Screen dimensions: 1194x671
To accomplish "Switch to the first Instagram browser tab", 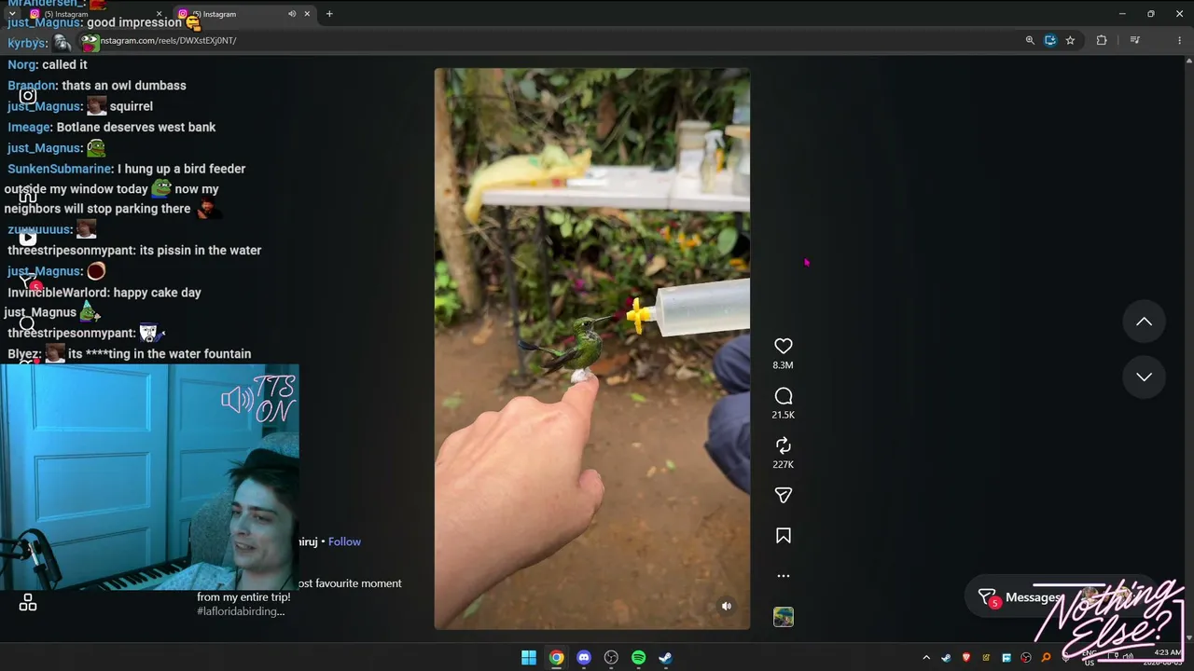I will (93, 14).
